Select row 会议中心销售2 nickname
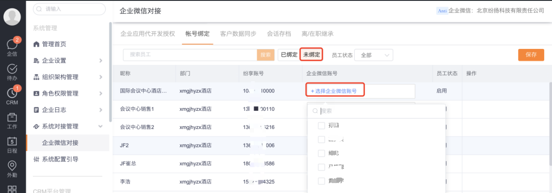Viewport: 552px width, 193px height. pos(137,127)
